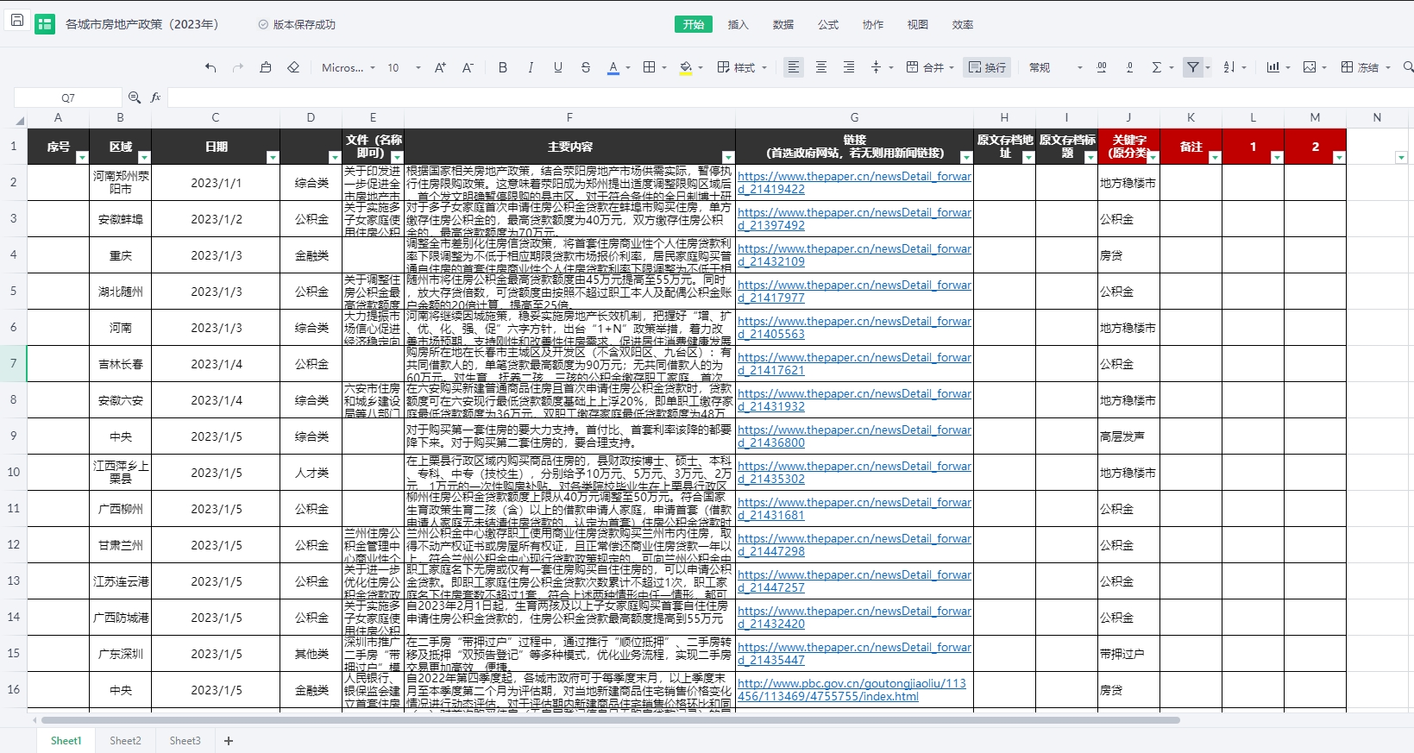Click the 冻结 freeze panes button

pos(1361,67)
